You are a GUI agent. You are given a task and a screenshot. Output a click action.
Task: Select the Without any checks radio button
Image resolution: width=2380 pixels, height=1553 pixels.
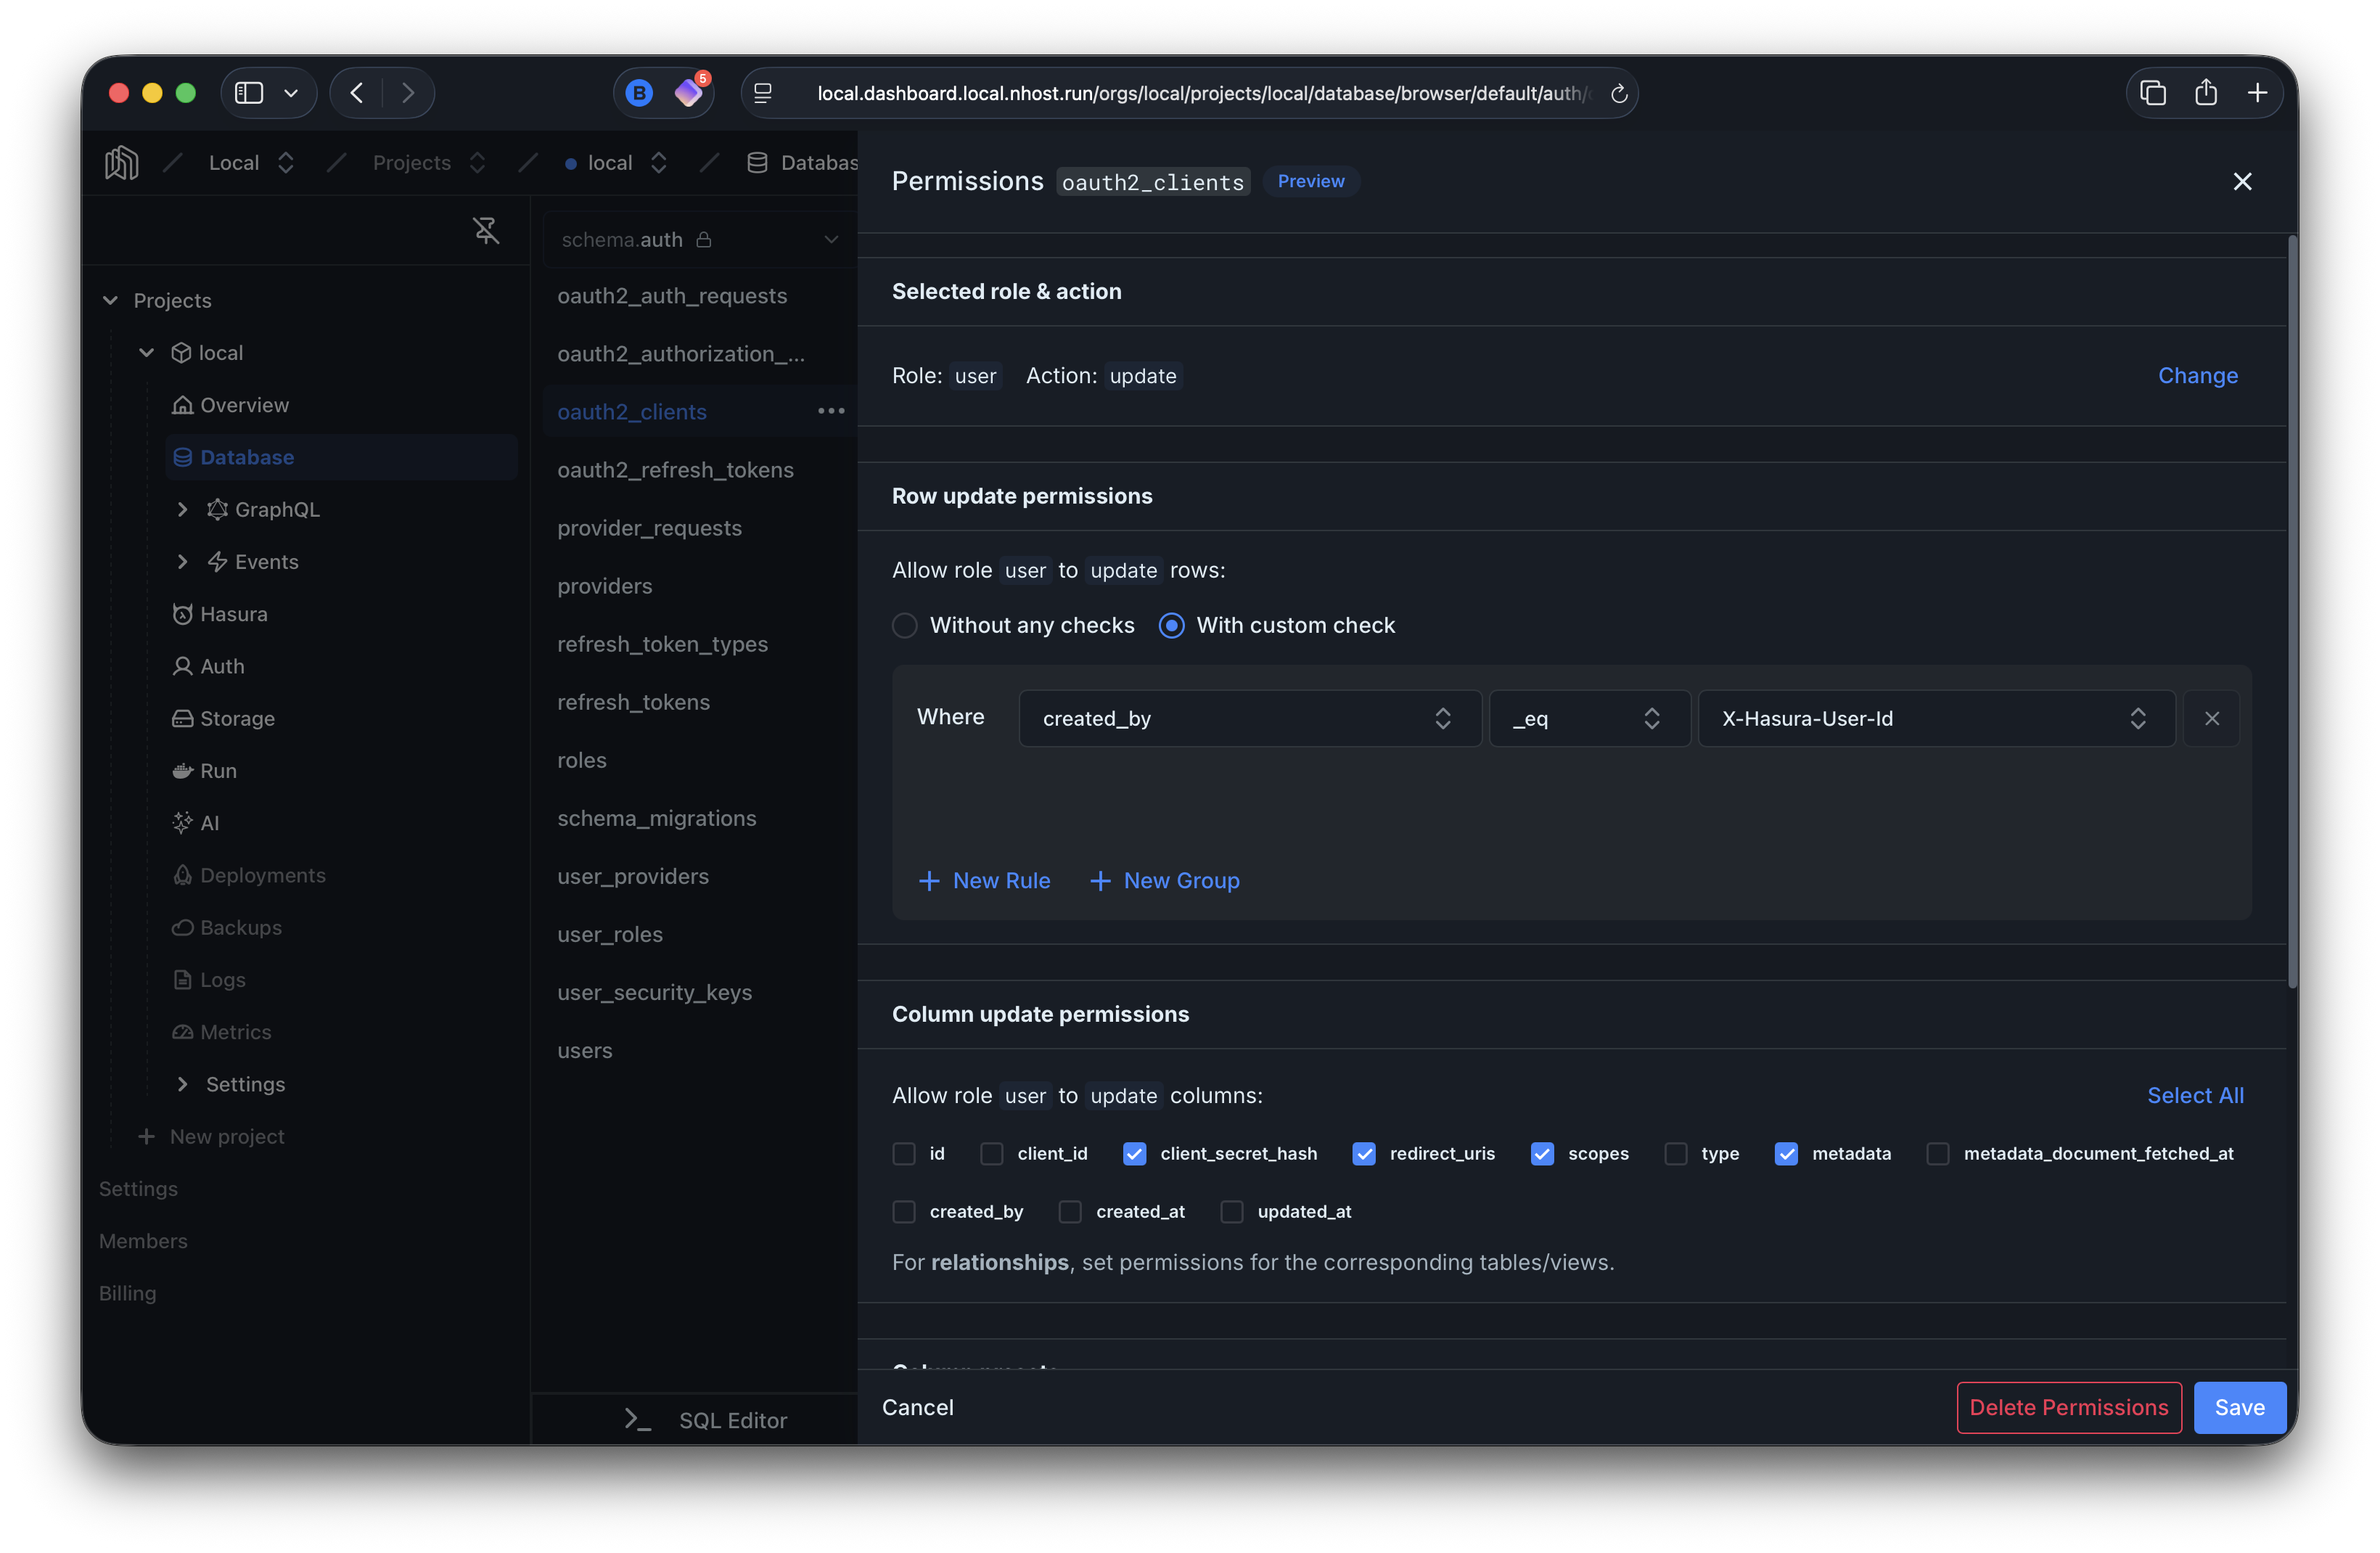[904, 625]
